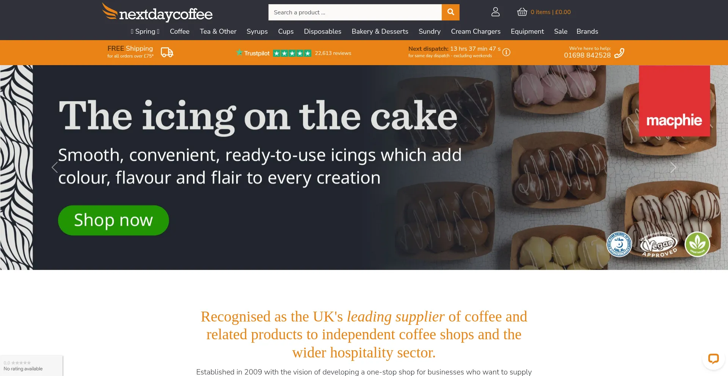The height and width of the screenshot is (376, 728).
Task: Click the No rating available widget
Action: (x=31, y=366)
